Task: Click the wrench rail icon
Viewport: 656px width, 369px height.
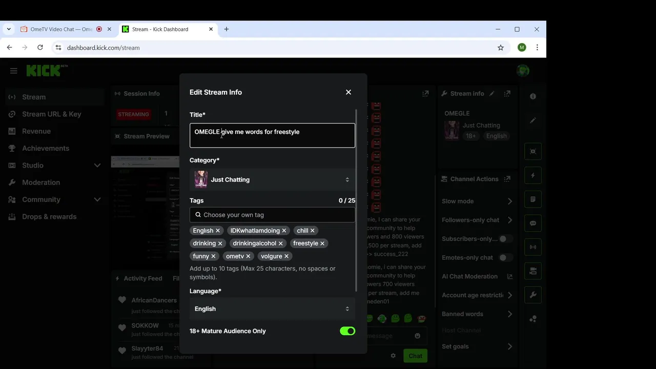Action: (533, 295)
